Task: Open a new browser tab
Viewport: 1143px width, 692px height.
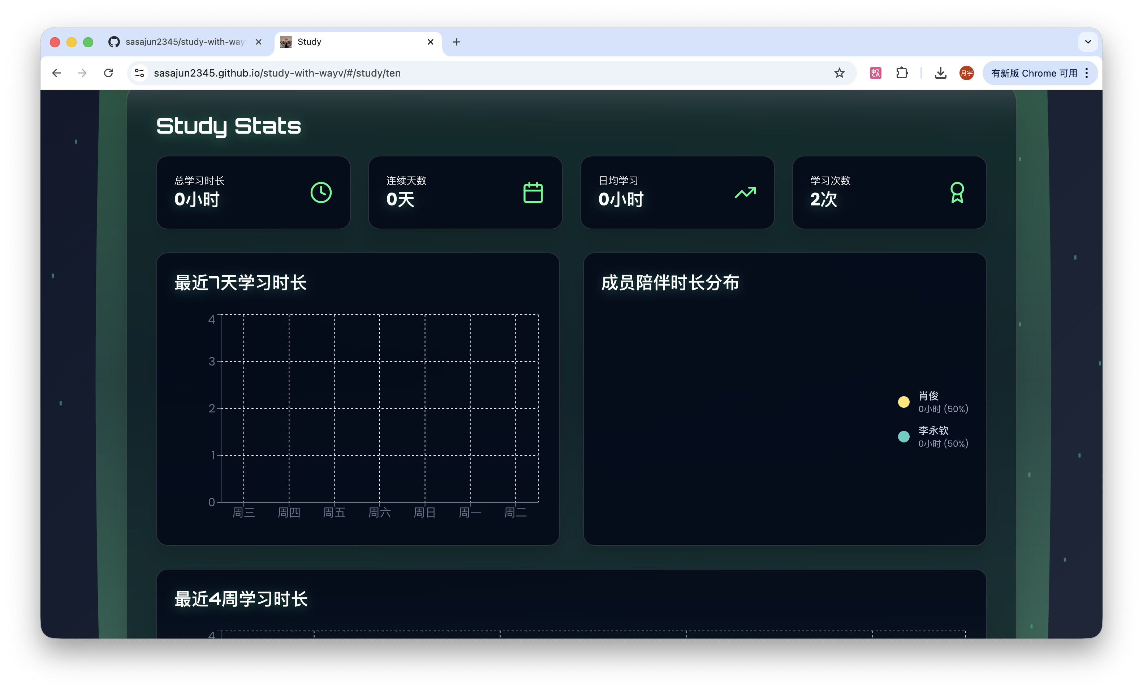Action: point(457,42)
